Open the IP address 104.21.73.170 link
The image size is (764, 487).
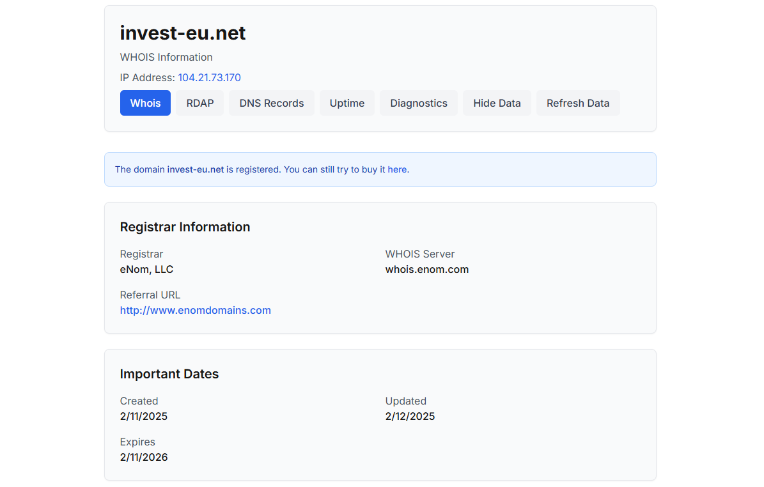[x=209, y=77]
